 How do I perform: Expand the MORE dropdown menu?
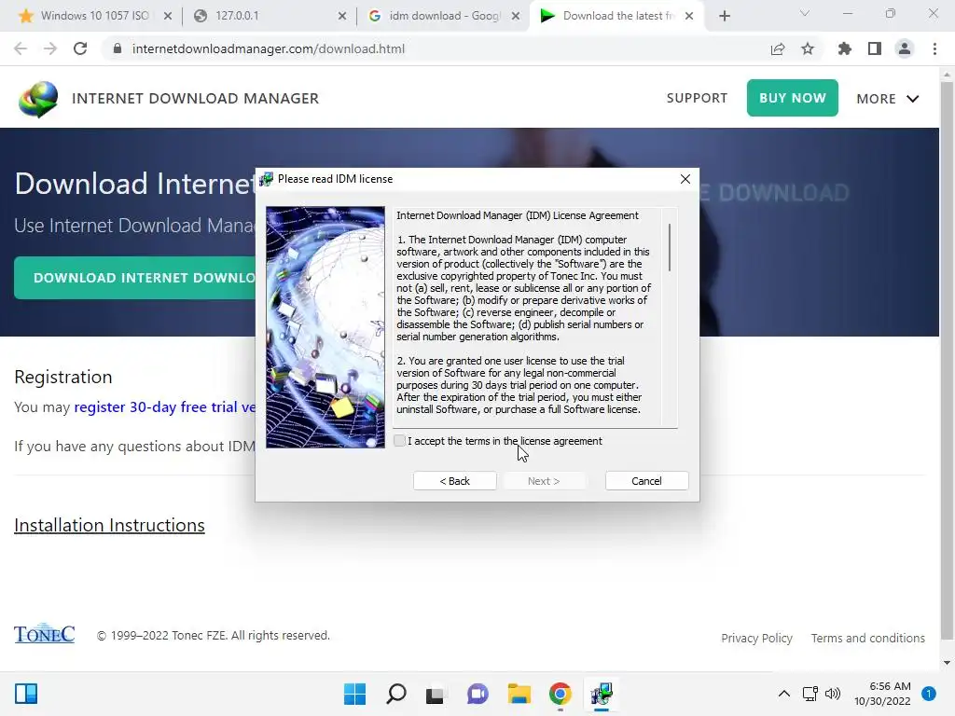click(x=888, y=99)
